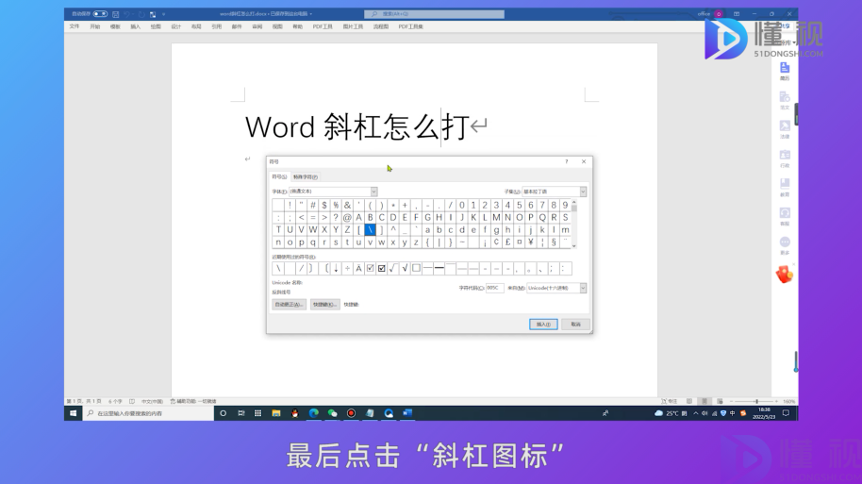
Task: Choose the recently used checked box symbol
Action: (x=382, y=268)
